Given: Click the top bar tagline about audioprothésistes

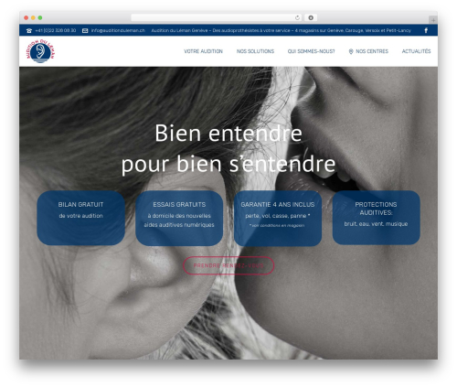Looking at the screenshot, I should click(x=281, y=30).
